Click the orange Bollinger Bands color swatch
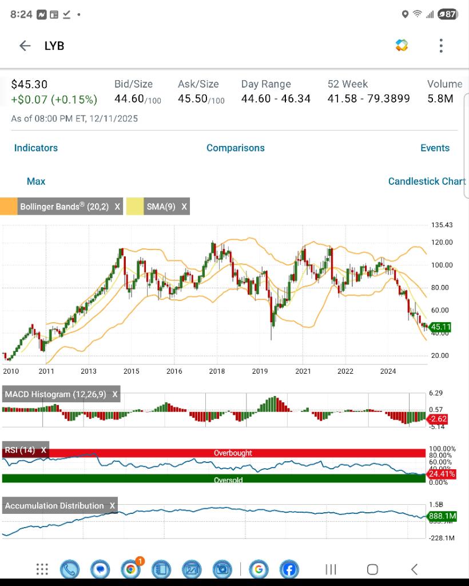 coord(9,207)
